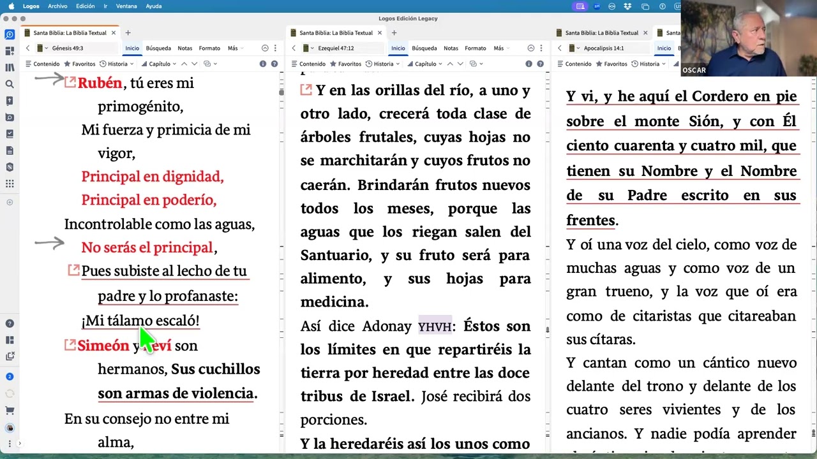Go to next chapter in Ezequiel panel
817x459 pixels.
pos(461,64)
